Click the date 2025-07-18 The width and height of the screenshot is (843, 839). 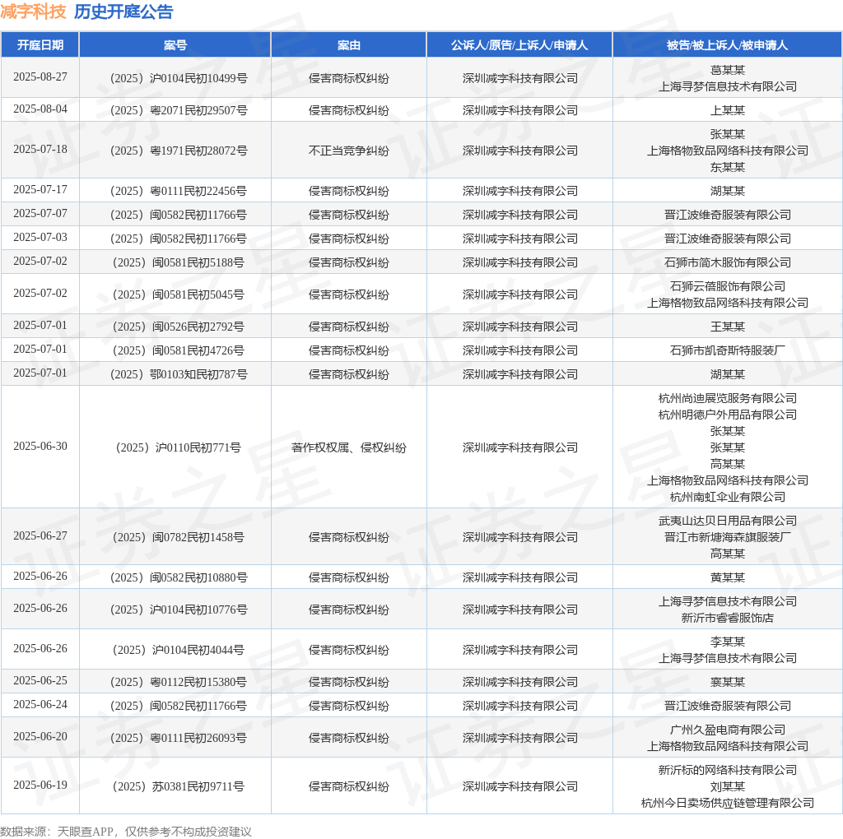click(40, 150)
